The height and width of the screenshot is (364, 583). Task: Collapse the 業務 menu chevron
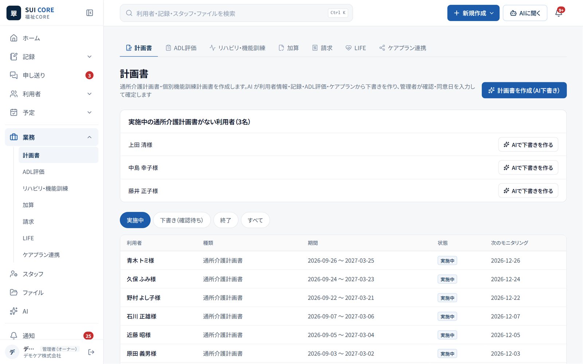(90, 137)
